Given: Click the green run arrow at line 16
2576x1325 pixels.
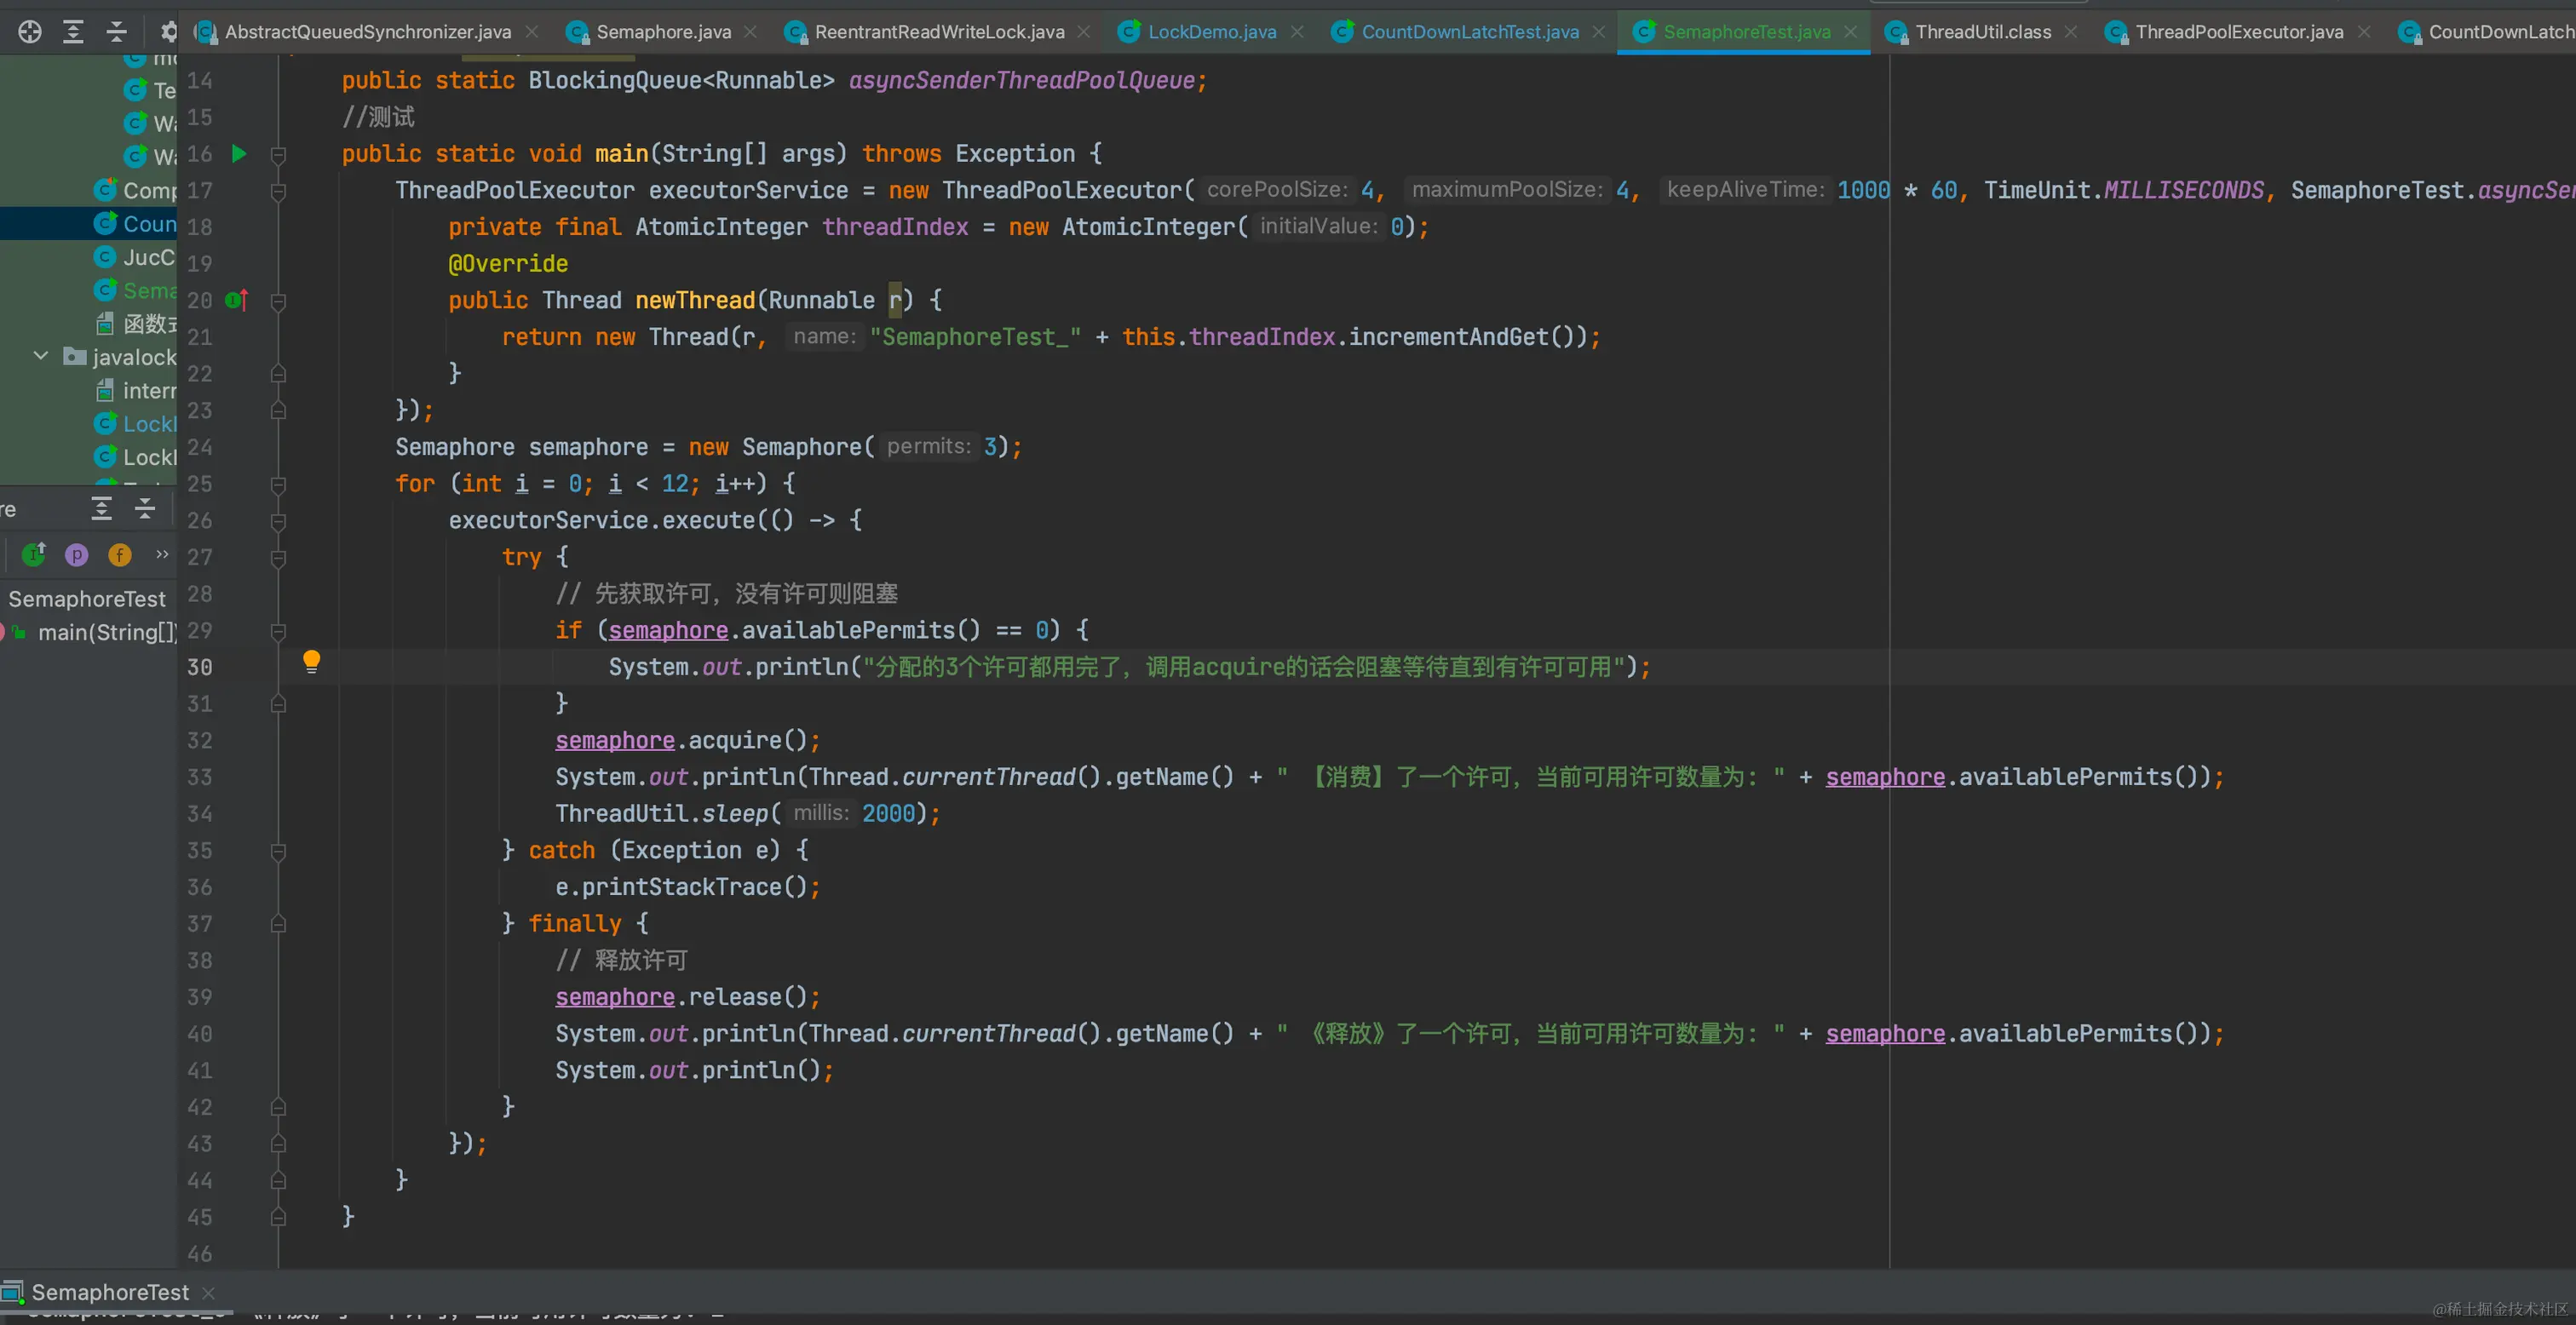Looking at the screenshot, I should [x=239, y=154].
